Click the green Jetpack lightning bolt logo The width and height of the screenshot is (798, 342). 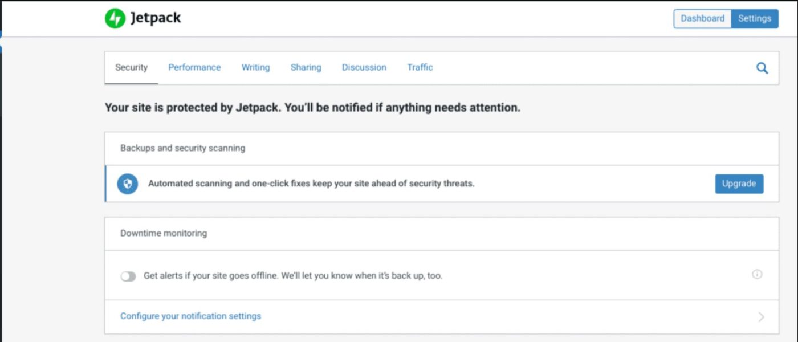click(115, 18)
